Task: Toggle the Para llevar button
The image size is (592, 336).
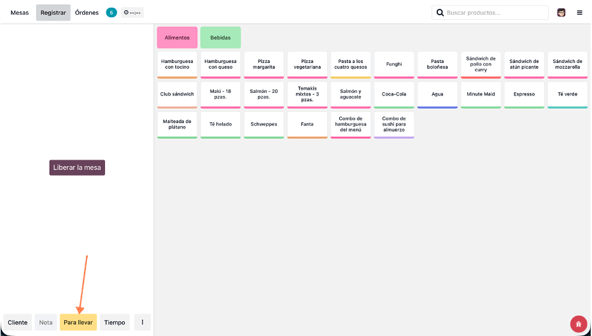Action: coord(78,322)
